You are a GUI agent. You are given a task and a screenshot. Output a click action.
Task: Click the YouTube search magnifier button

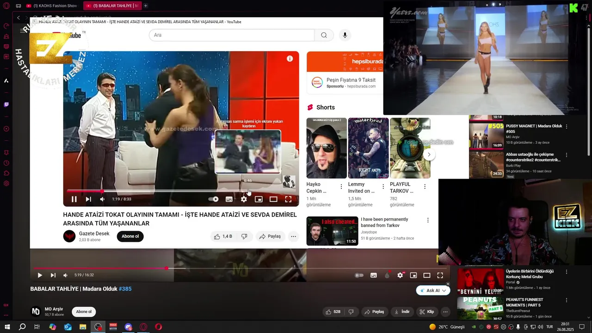(324, 35)
